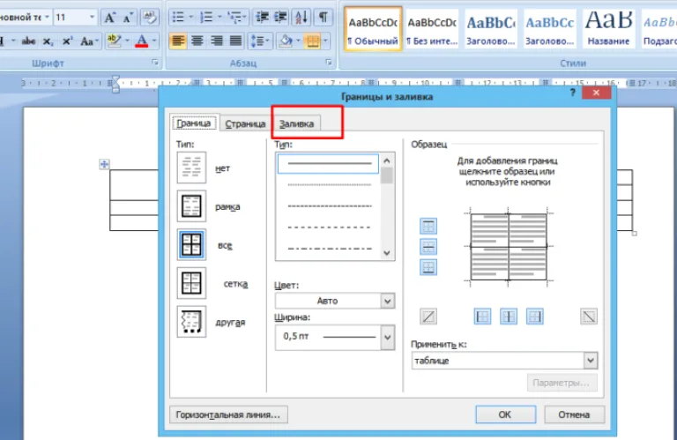
Task: Click the shading paint bucket icon
Action: (x=286, y=41)
